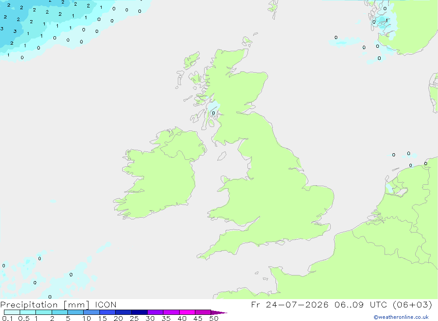Click the legend value label "5"
Viewport: 438px width, 321px height.
(68, 318)
